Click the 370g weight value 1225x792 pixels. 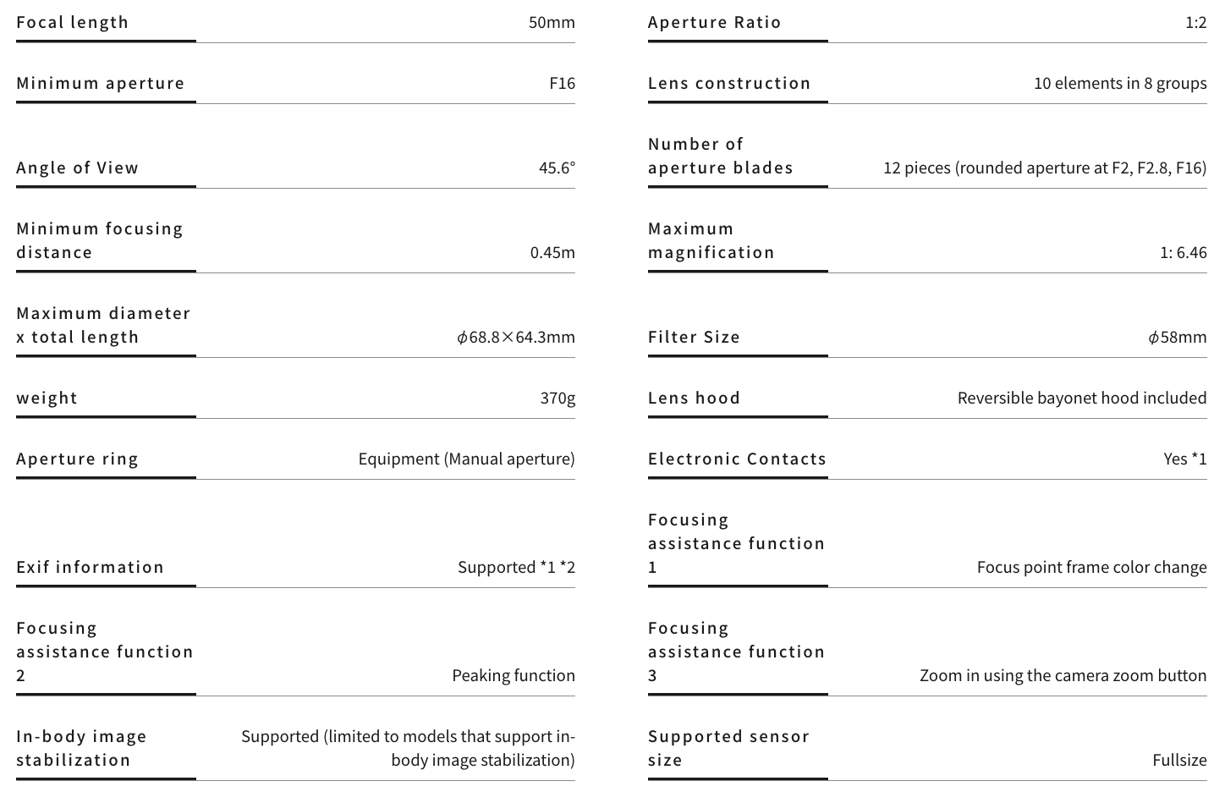558,398
